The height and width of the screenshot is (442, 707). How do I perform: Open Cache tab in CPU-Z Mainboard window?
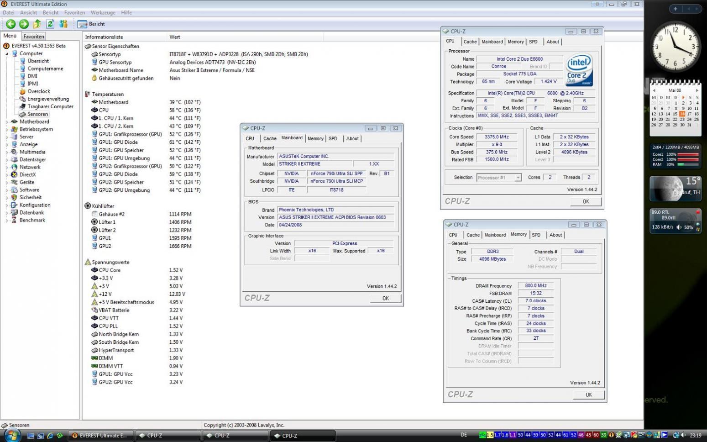pos(270,138)
